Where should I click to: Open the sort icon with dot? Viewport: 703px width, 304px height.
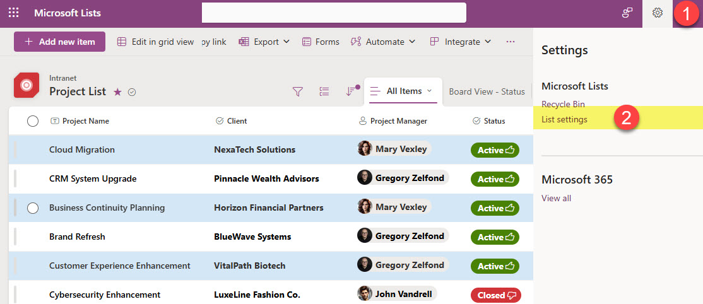coord(352,90)
